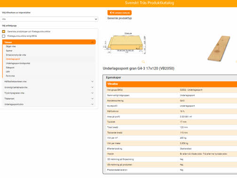
Task: Select 'Dimensionshyvlat virke' in the menu
Action: tap(16, 55)
